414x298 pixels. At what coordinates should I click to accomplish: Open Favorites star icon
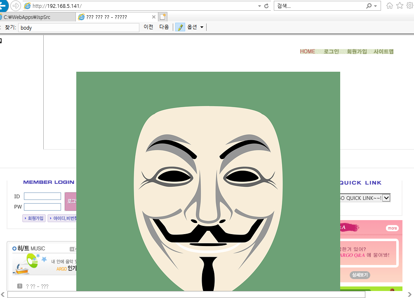coord(400,5)
